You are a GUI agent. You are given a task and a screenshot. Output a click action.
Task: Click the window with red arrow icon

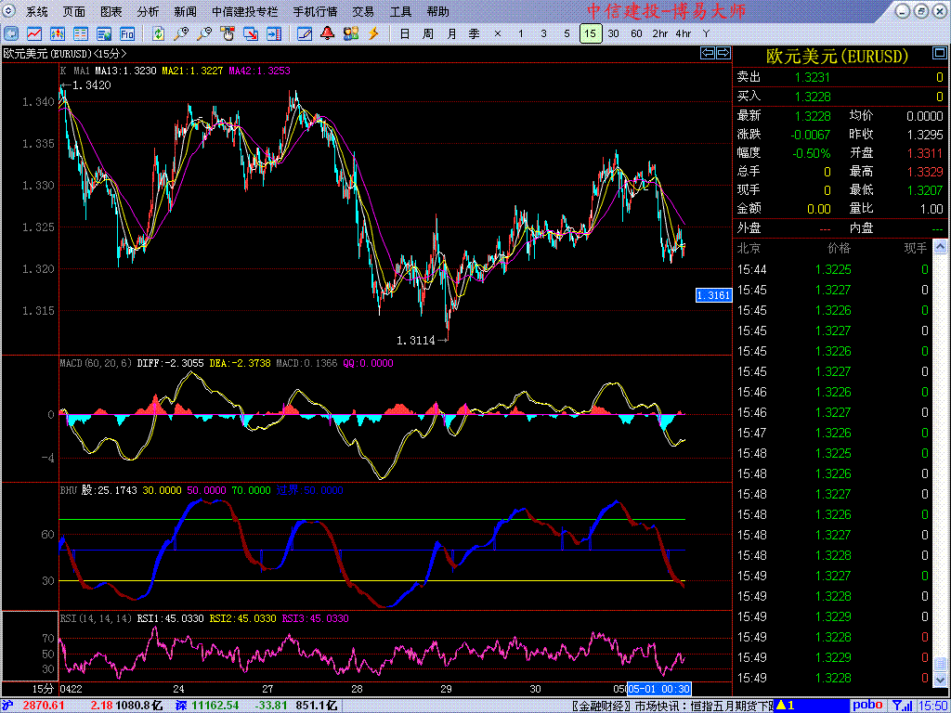coord(251,33)
